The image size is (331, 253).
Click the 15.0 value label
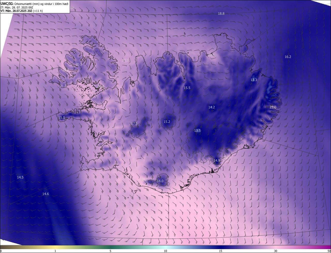(62, 118)
